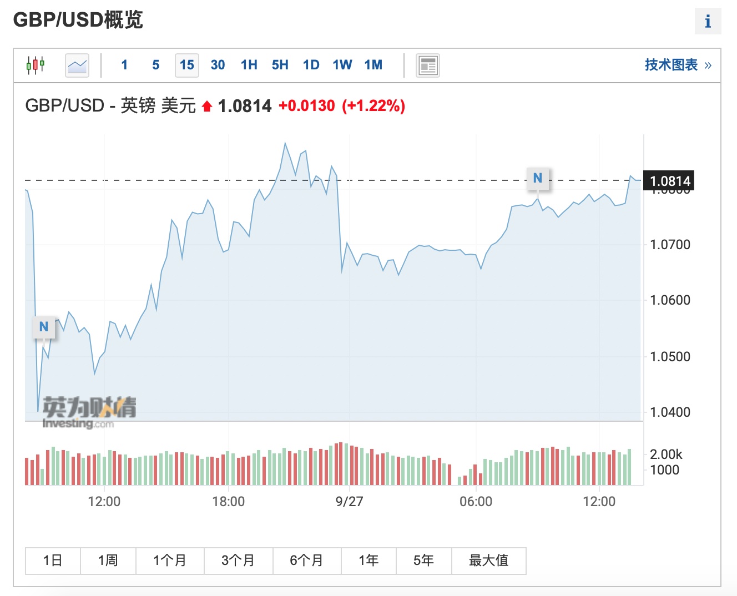Select the 1W chart interval
This screenshot has height=596, width=737.
(342, 65)
